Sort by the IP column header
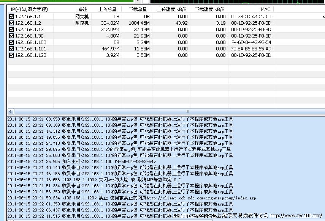The image size is (325, 221). [30, 9]
